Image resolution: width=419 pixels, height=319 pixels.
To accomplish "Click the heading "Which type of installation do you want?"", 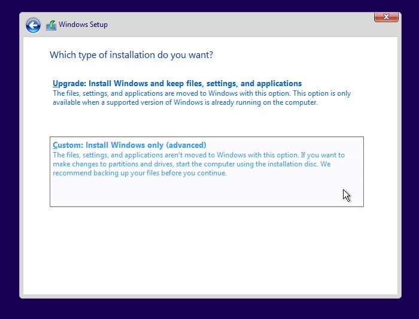I will [131, 55].
